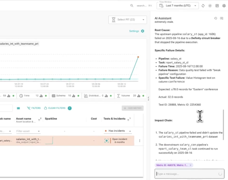Click the reset icon beside CLEAR FILTERS

(x=46, y=108)
